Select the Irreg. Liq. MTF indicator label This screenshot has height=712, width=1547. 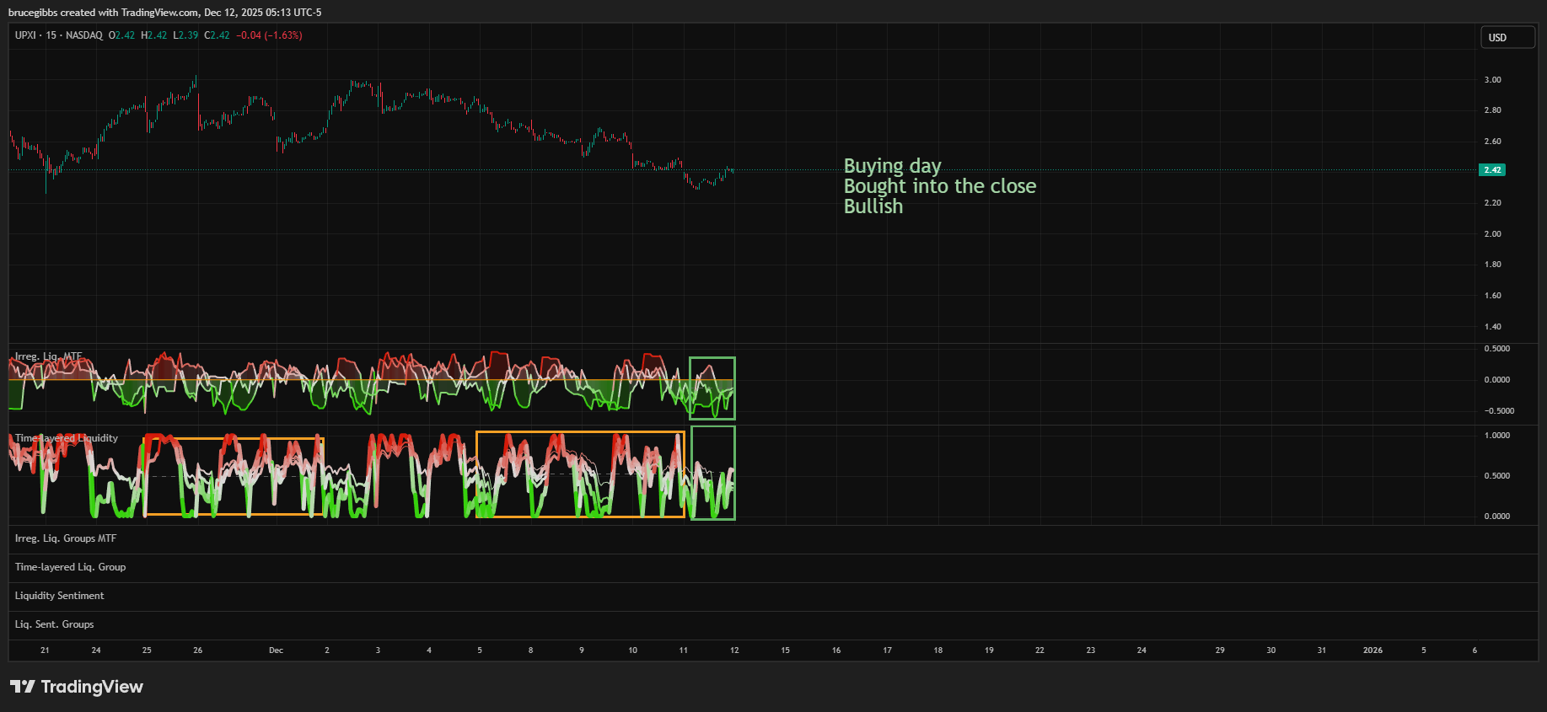48,356
